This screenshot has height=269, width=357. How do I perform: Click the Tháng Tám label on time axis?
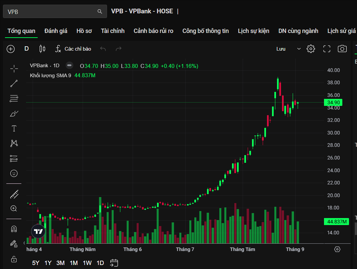click(242, 249)
